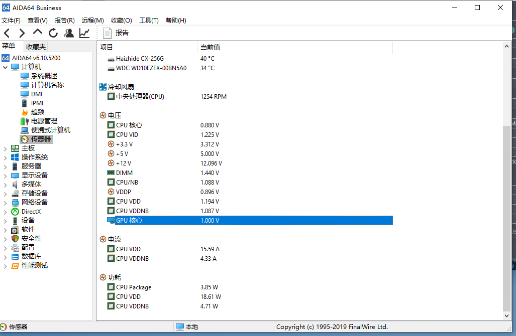Select the +12 V voltage row
This screenshot has width=516, height=336.
click(250, 163)
